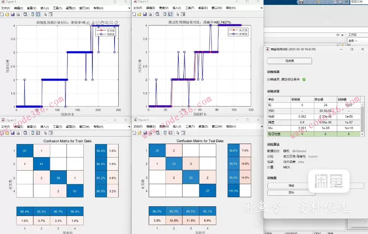Image resolution: width=368 pixels, height=234 pixels.
Task: Toggle Edit Plot arrow in Figure 3 toolbar
Action: (45, 133)
